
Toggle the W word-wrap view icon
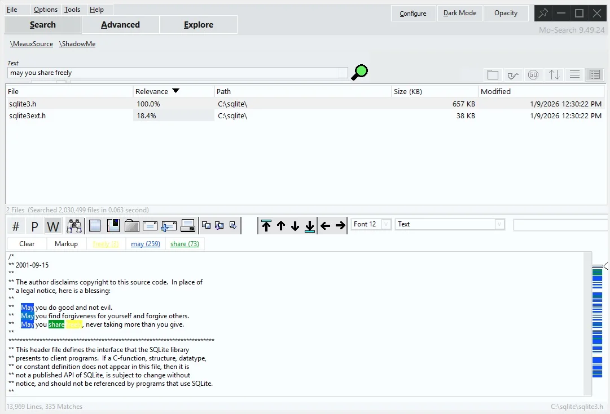pyautogui.click(x=53, y=225)
